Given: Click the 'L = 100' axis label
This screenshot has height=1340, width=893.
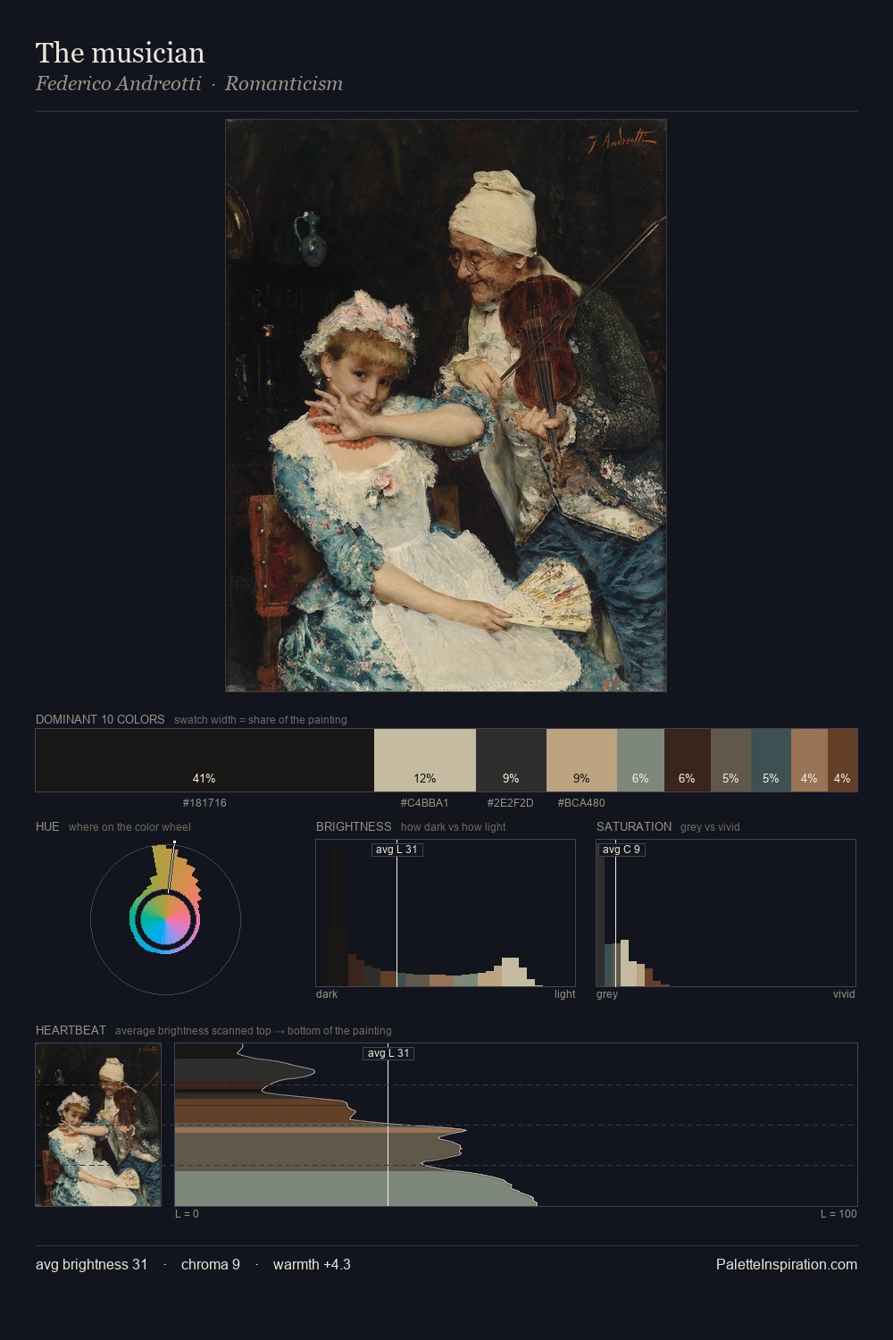Looking at the screenshot, I should click(x=839, y=1214).
